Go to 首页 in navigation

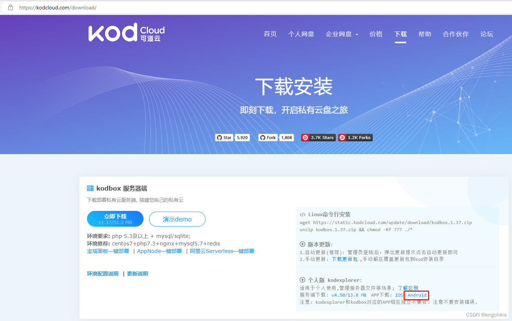pyautogui.click(x=270, y=34)
